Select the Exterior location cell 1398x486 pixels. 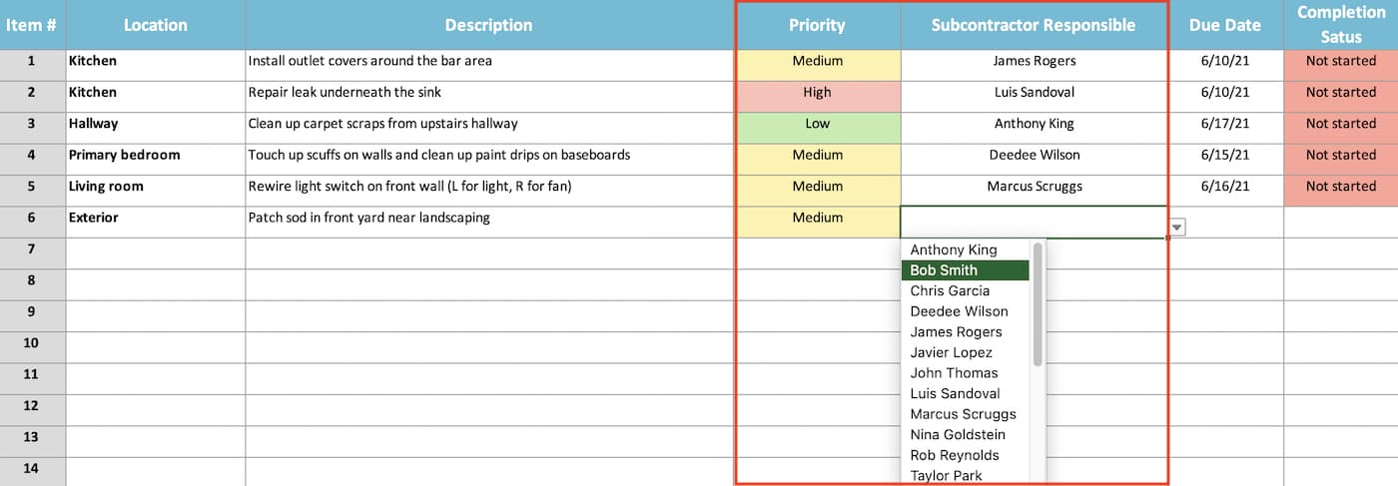point(155,218)
